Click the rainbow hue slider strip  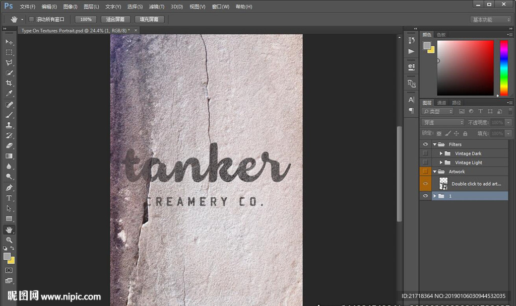(503, 67)
